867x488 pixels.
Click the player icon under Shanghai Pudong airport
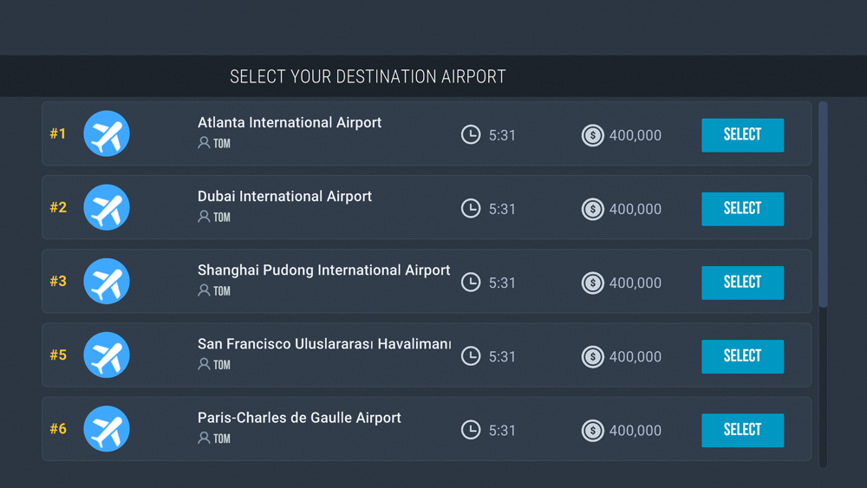point(204,290)
